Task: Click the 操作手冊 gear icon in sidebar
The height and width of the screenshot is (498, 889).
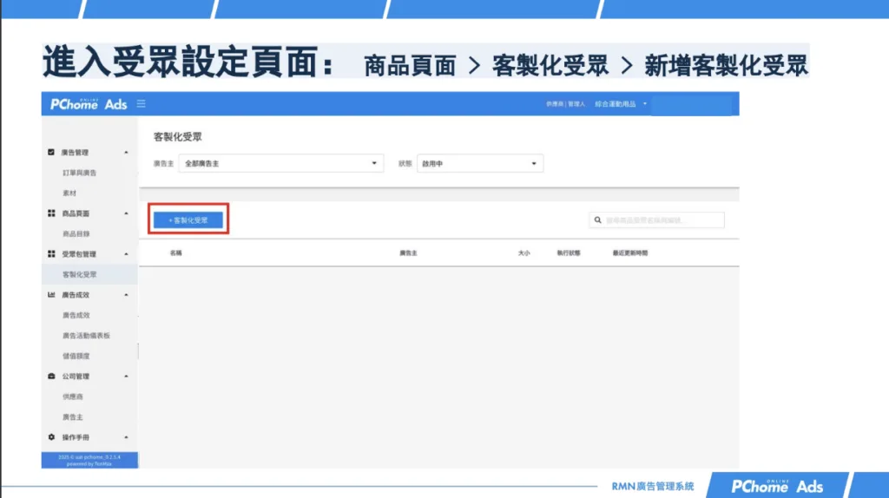Action: 51,437
